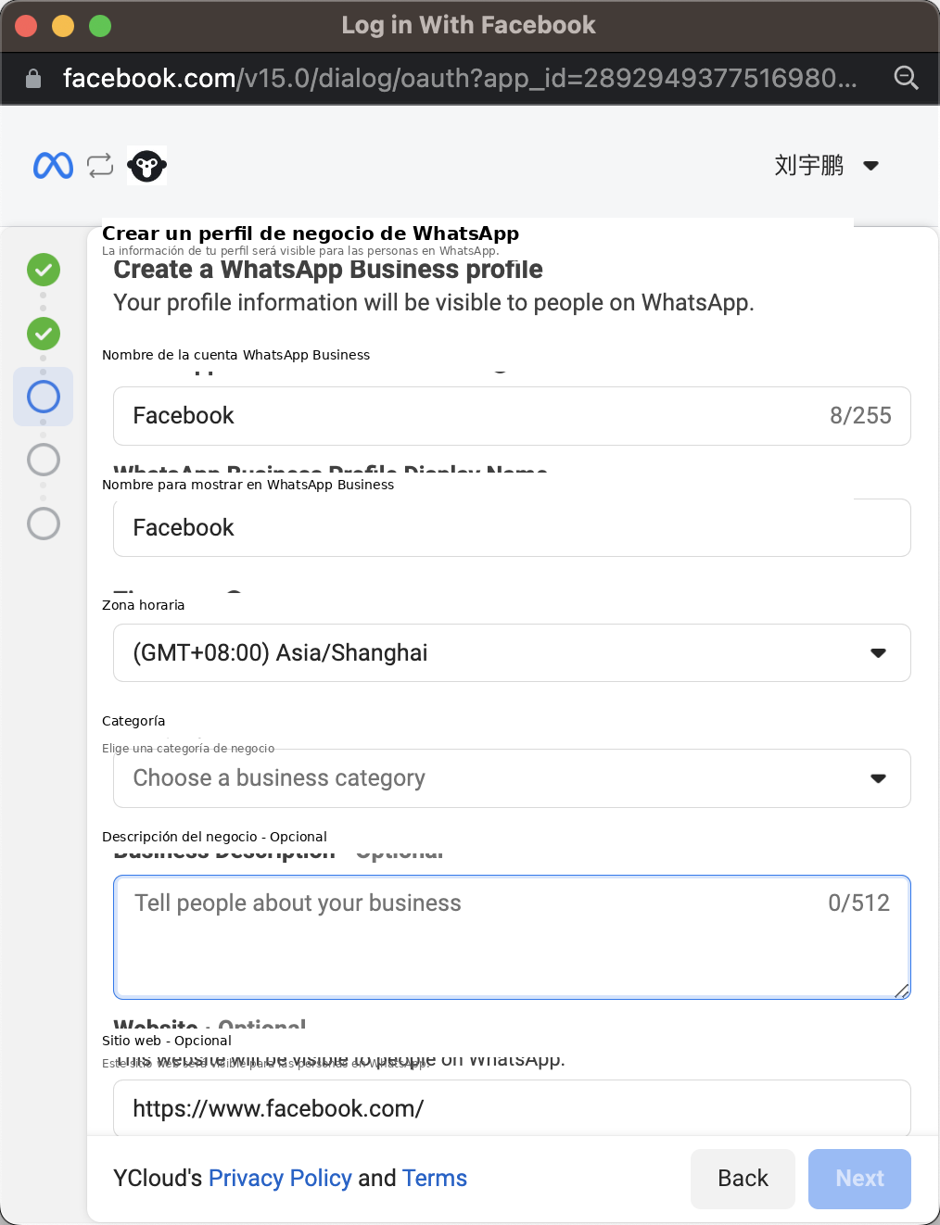Click the Next button

(859, 1179)
